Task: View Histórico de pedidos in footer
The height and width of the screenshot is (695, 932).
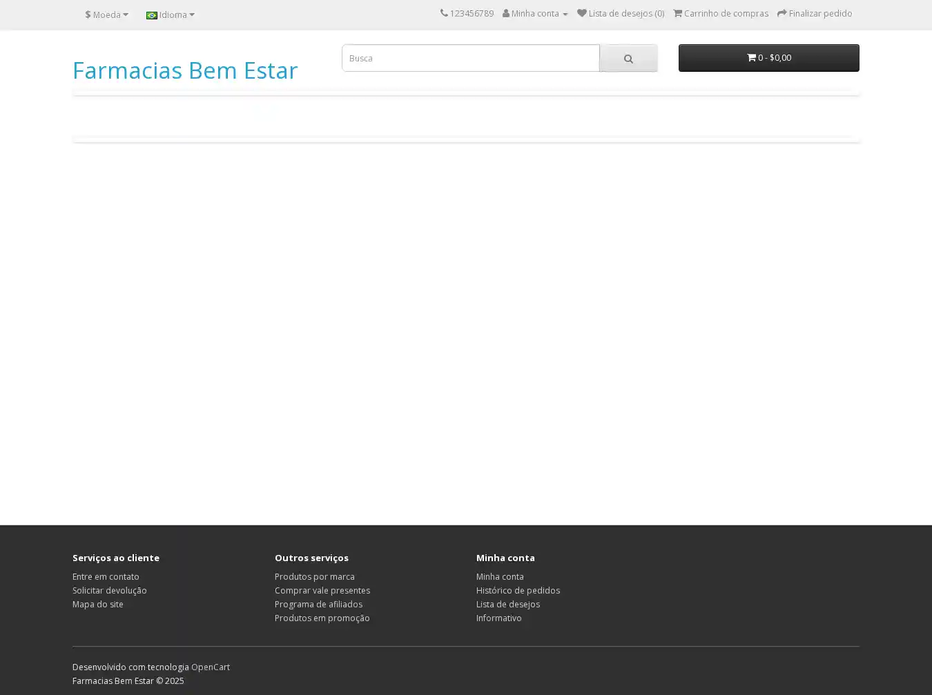Action: [x=518, y=590]
